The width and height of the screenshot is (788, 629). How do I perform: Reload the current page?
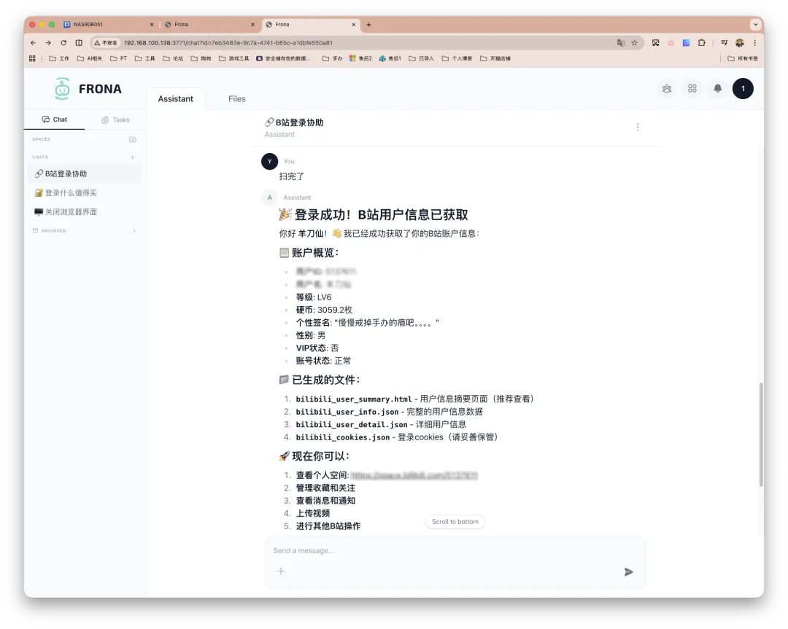tap(63, 43)
